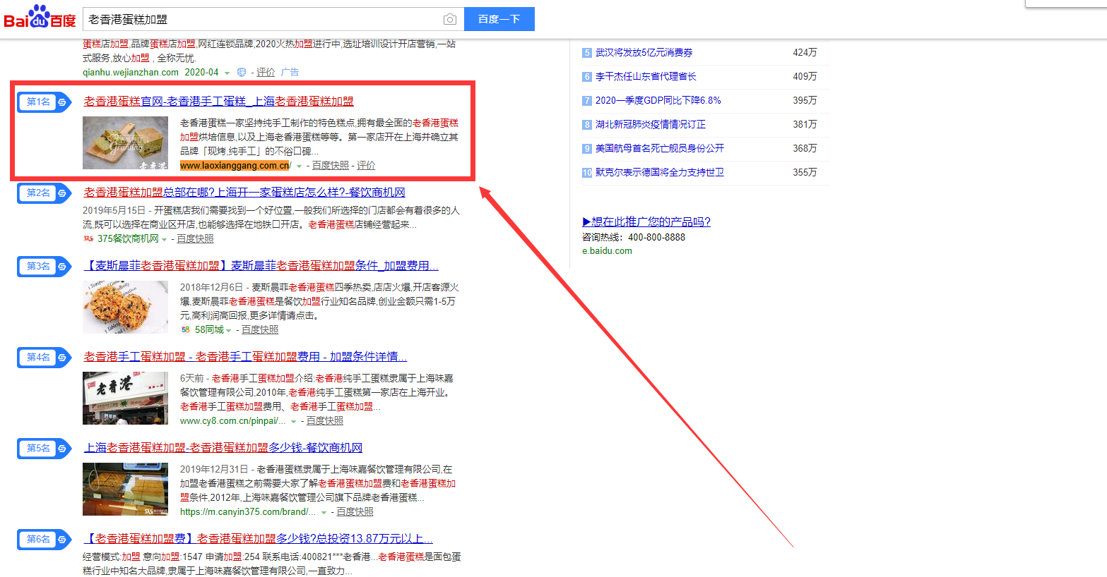Open hot topic 武汉将发放5亿元消费券
1107x577 pixels.
644,52
